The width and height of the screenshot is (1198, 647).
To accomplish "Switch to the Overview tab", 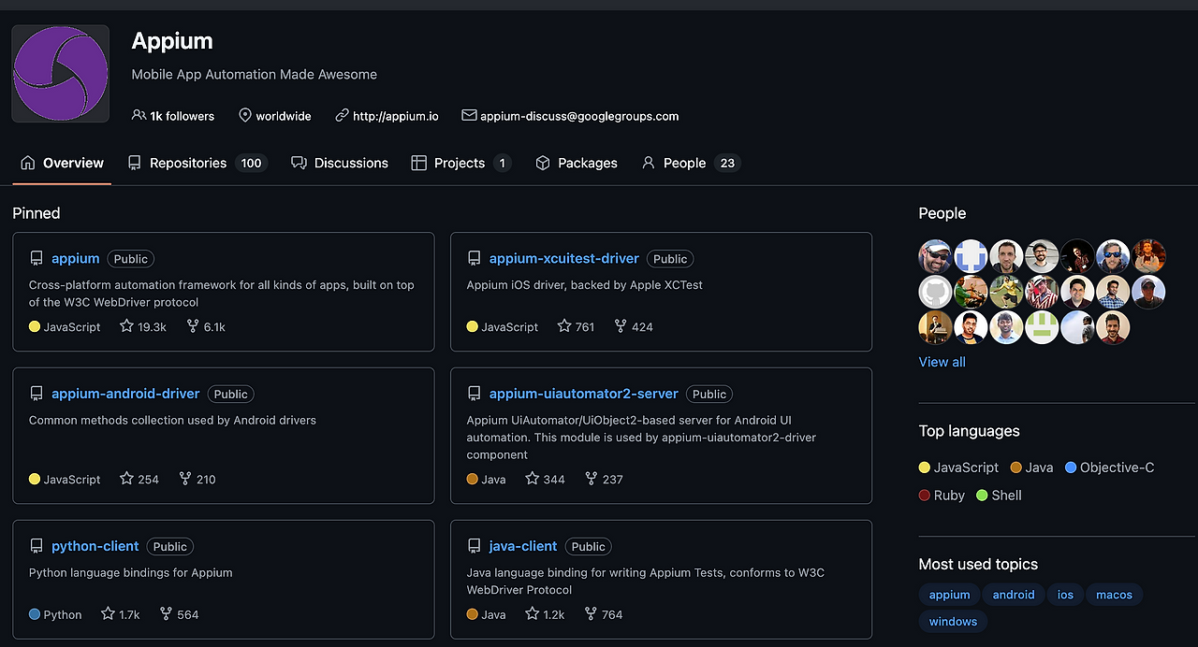I will pyautogui.click(x=62, y=163).
